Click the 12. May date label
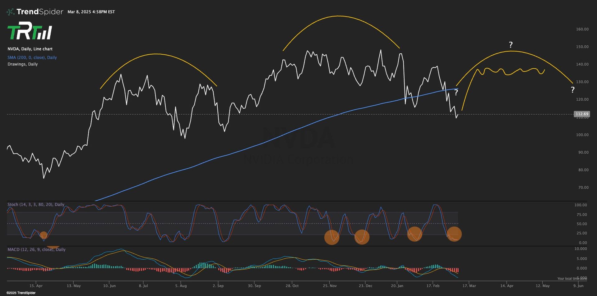The height and width of the screenshot is (296, 597). 543,286
